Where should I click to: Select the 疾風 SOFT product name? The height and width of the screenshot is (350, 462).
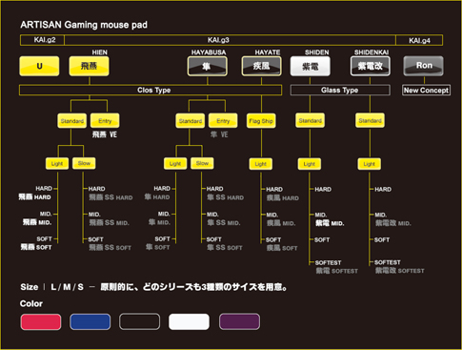[x=282, y=248]
